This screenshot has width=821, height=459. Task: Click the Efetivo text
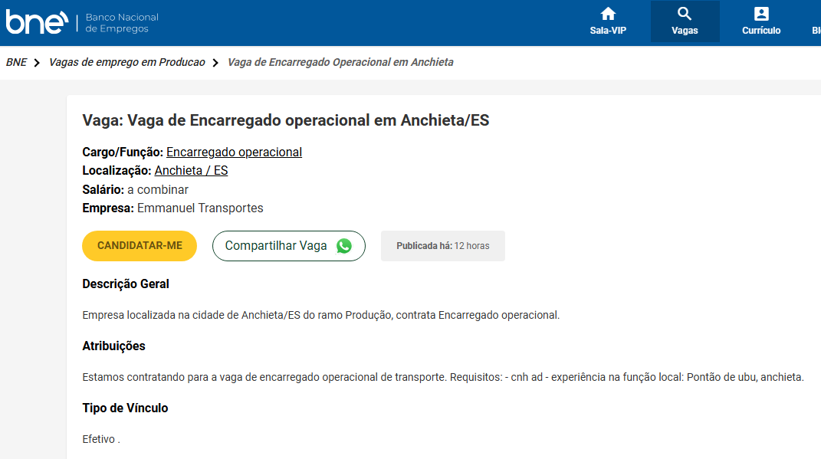tap(101, 439)
